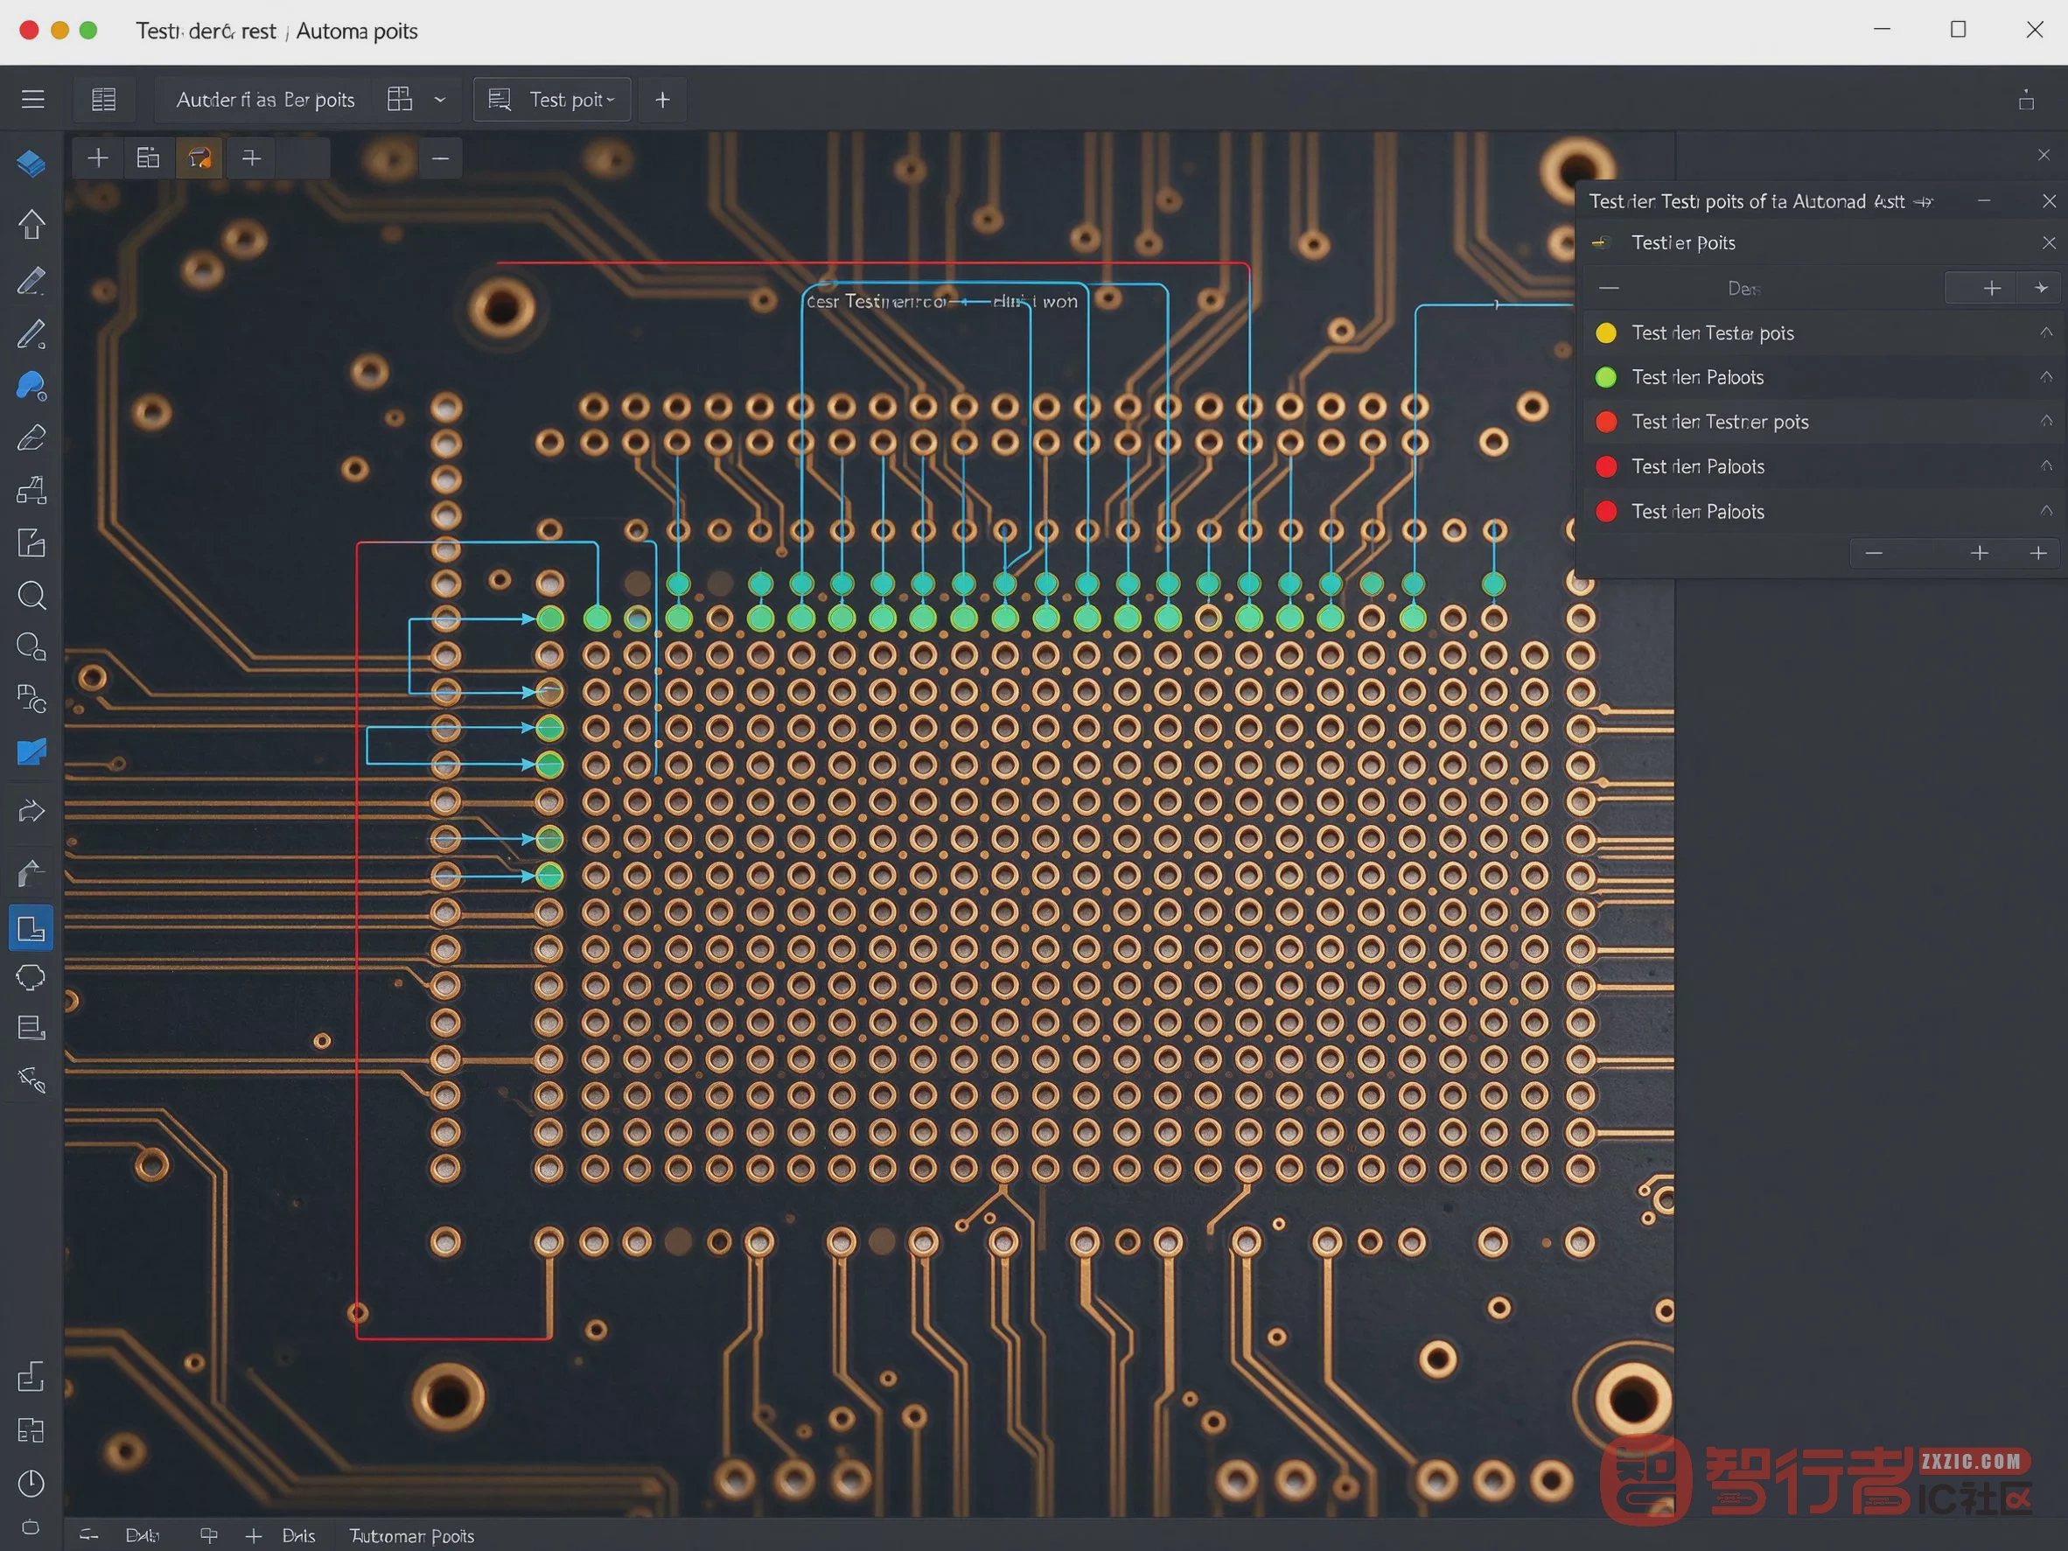Click the zoom region tool below magnifier

[x=31, y=647]
